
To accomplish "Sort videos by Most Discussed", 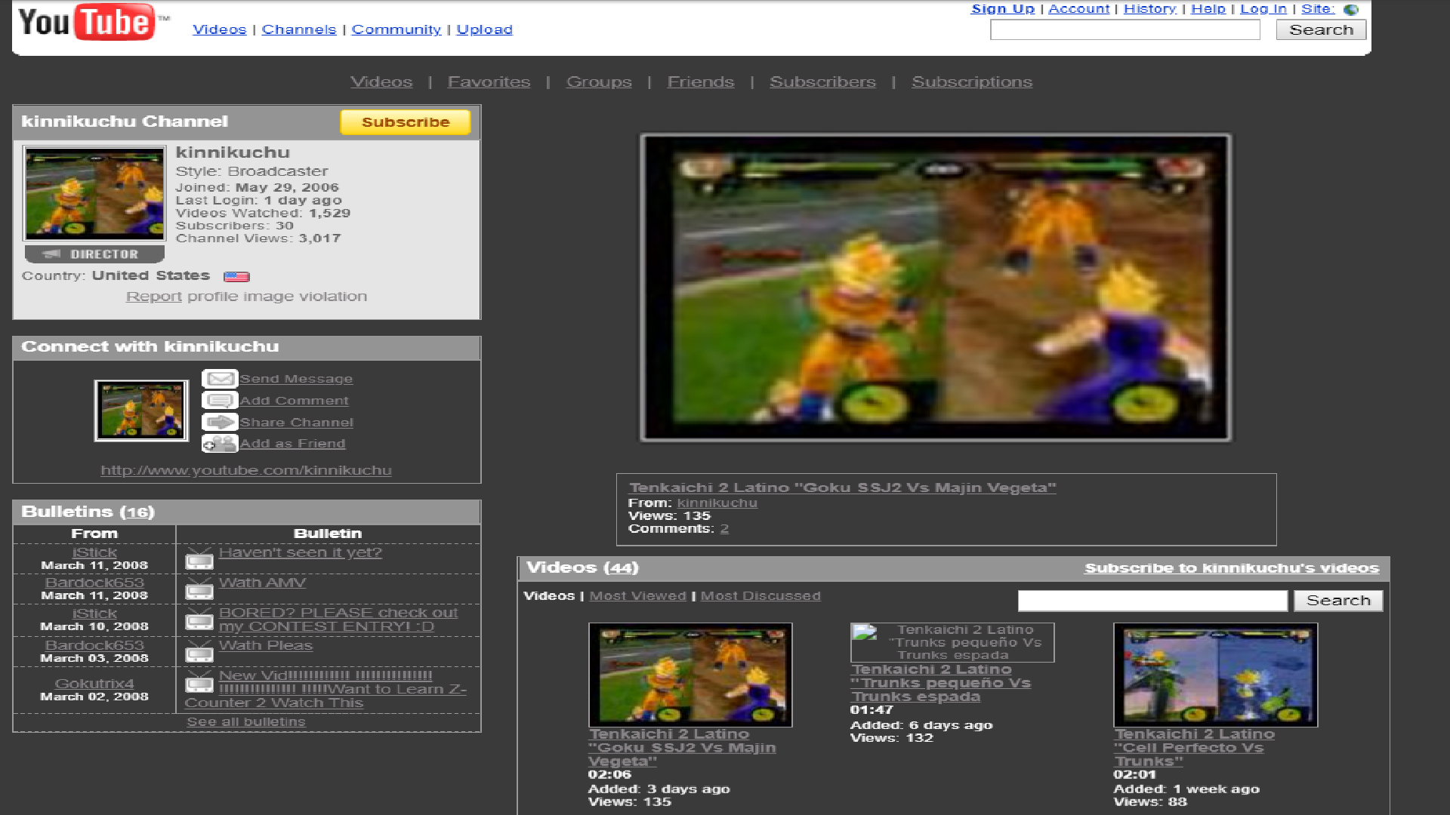I will pyautogui.click(x=760, y=595).
